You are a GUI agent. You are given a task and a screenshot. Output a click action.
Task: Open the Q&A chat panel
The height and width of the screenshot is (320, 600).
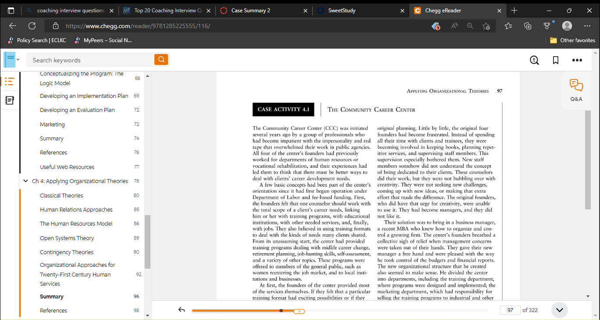click(576, 90)
